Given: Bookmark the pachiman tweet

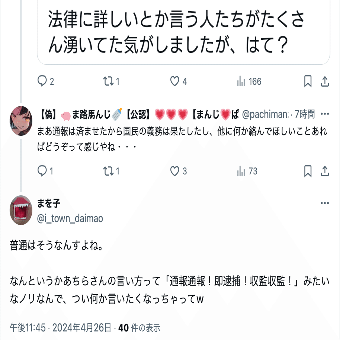Looking at the screenshot, I should click(308, 171).
